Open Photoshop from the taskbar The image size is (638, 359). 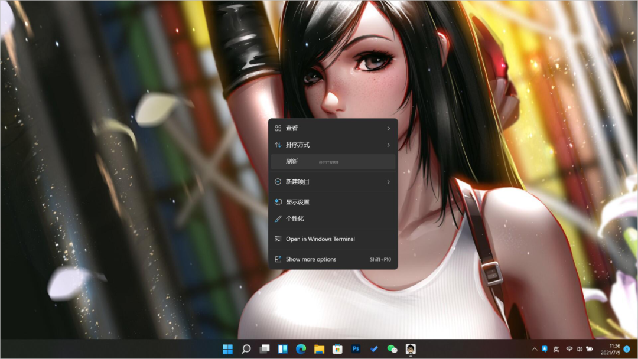(356, 349)
